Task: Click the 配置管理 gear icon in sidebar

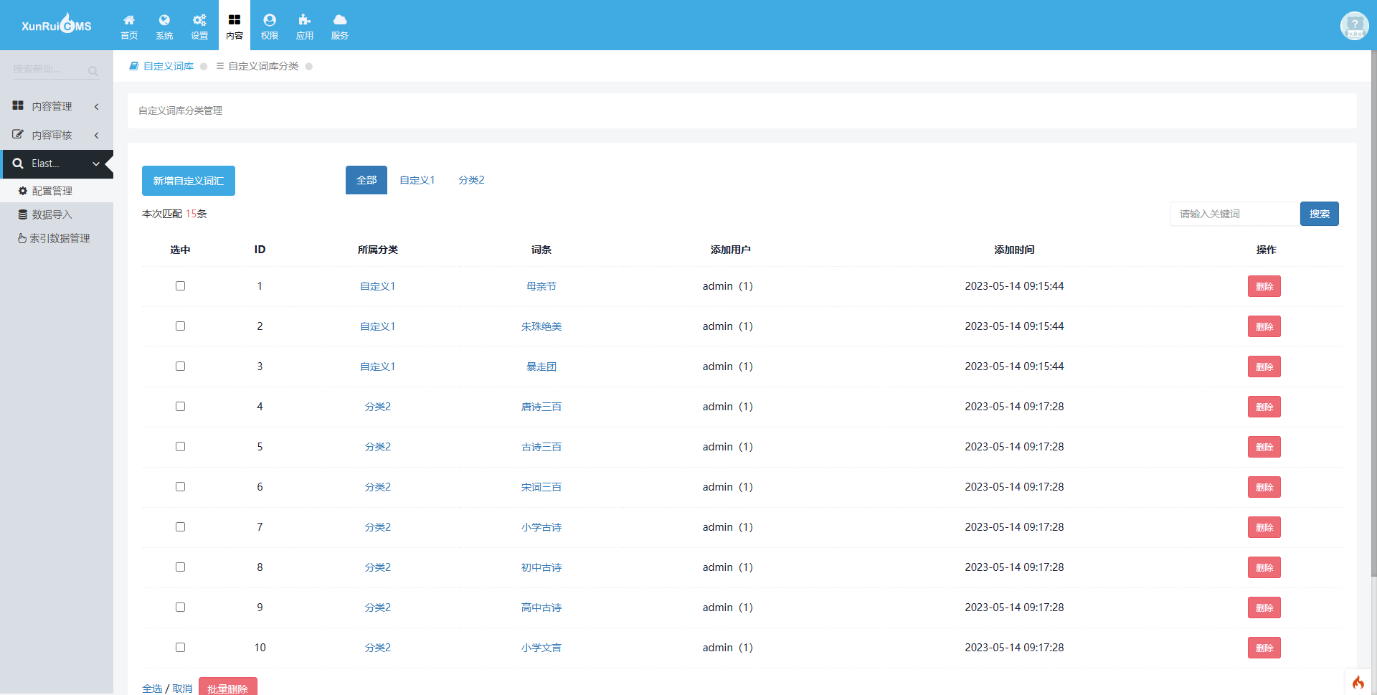Action: pos(23,191)
